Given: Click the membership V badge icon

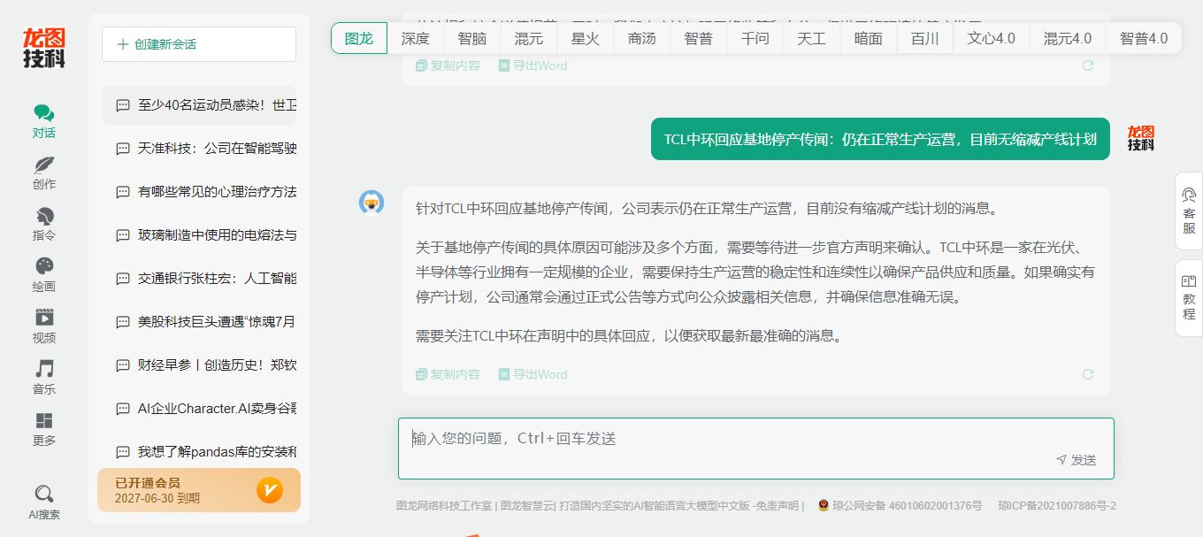Looking at the screenshot, I should click(270, 490).
